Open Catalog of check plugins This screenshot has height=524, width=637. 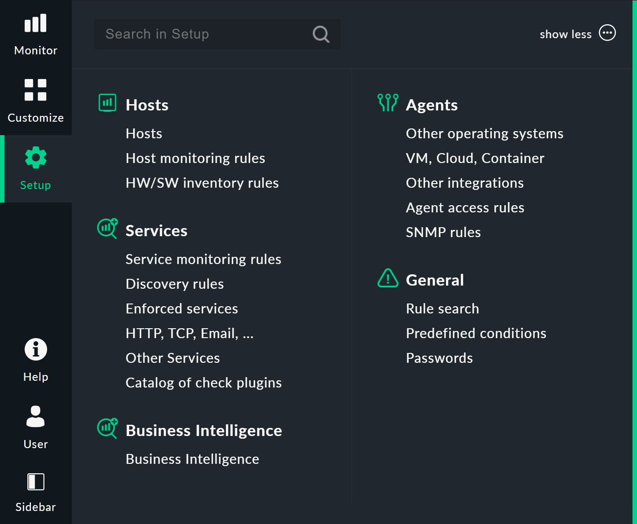[204, 383]
